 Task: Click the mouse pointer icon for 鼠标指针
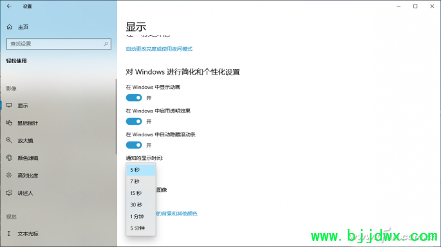click(9, 123)
